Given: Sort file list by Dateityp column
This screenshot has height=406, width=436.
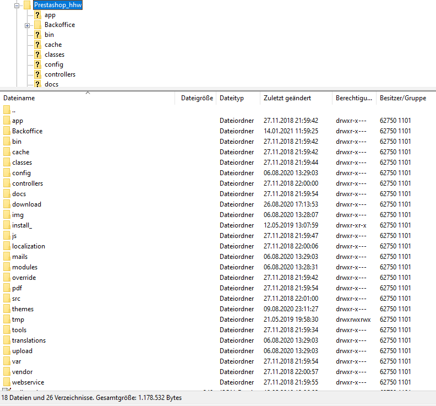Looking at the screenshot, I should (x=238, y=98).
